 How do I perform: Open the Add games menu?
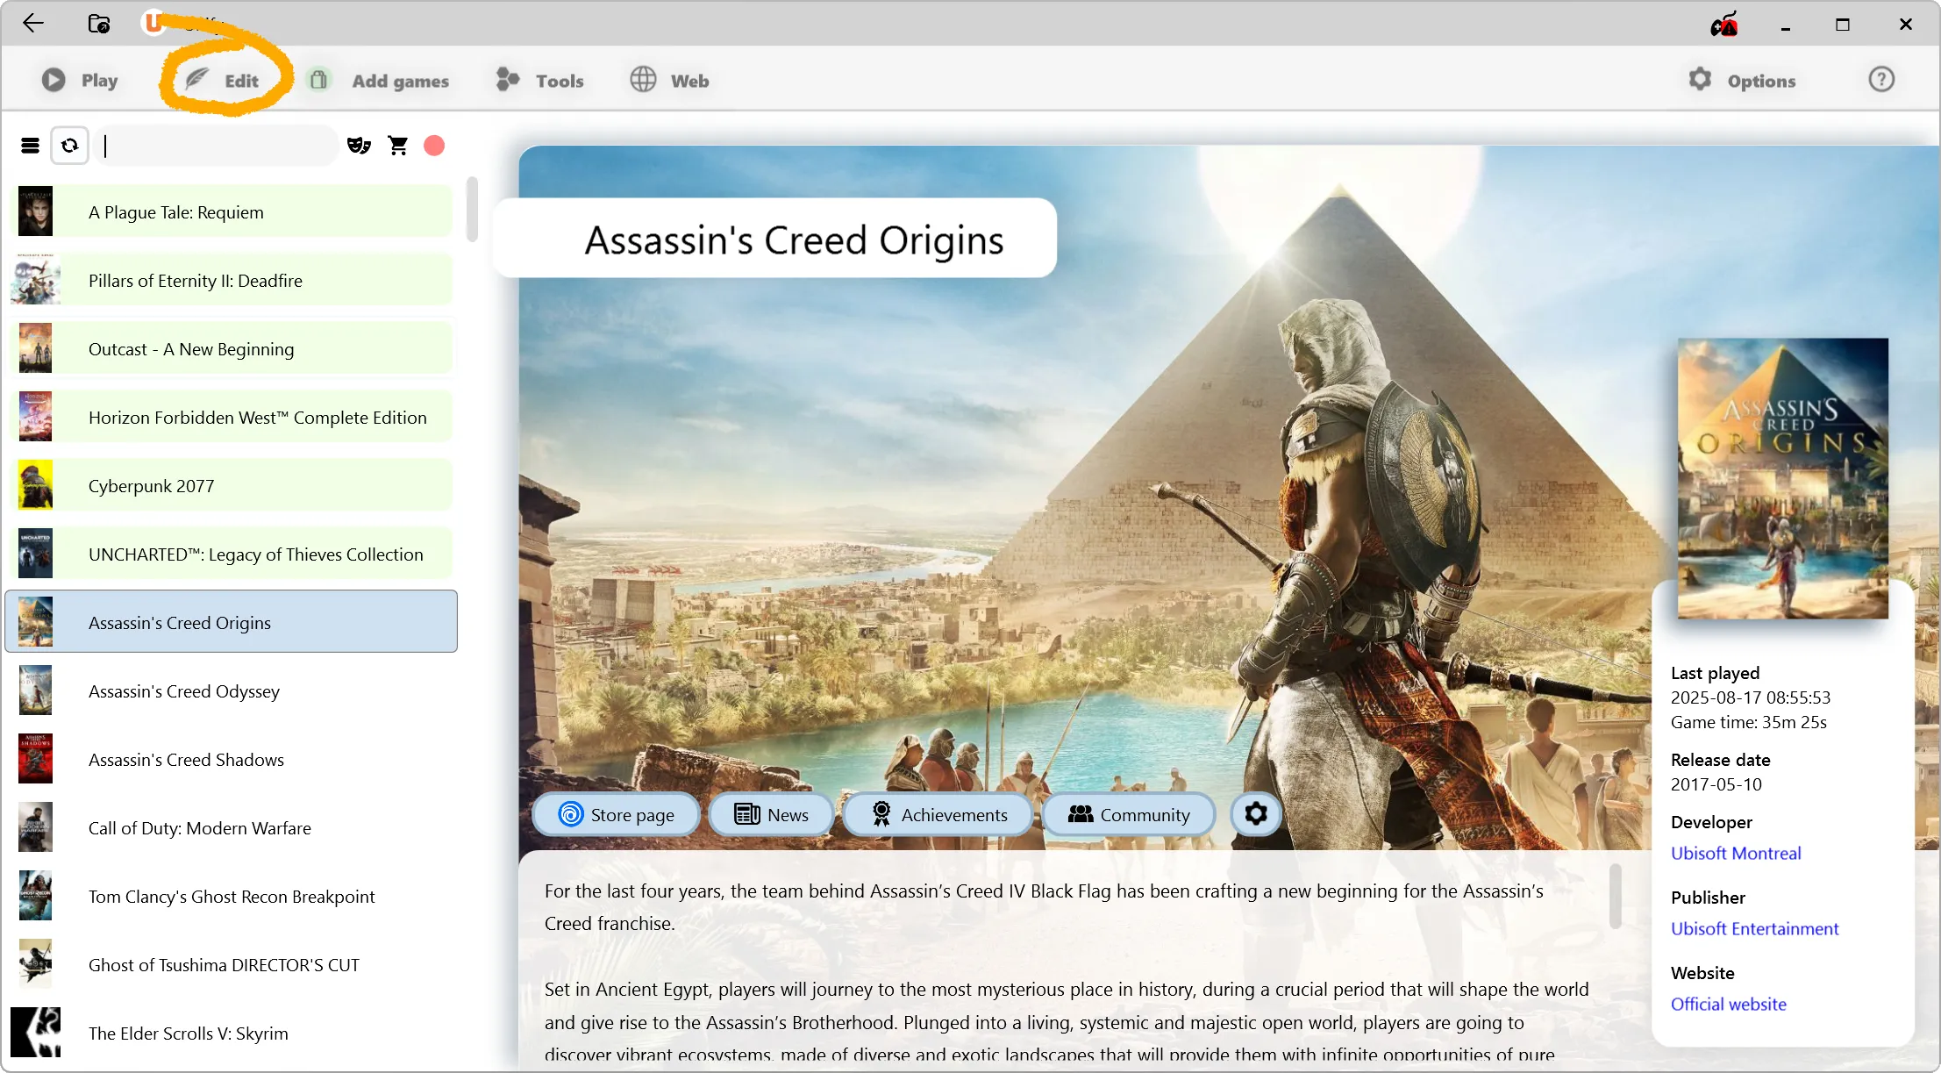[x=379, y=81]
